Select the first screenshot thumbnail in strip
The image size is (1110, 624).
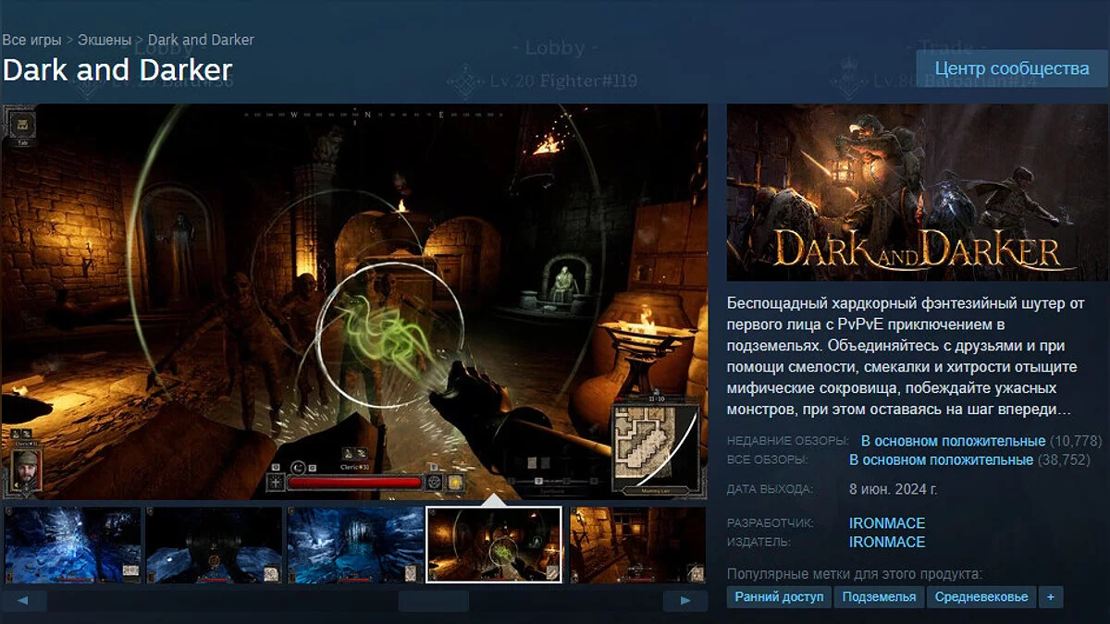coord(73,544)
